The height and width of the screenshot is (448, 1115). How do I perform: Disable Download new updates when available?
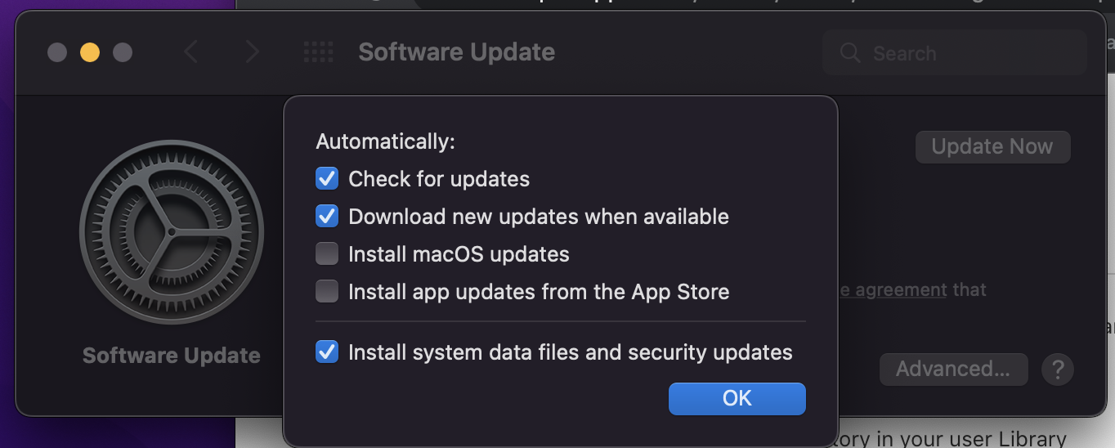[327, 216]
